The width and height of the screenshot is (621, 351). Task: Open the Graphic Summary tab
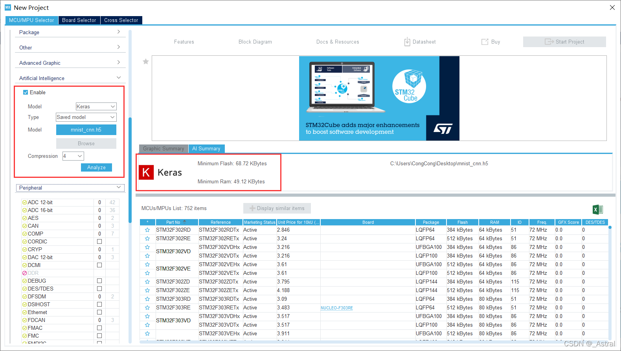pyautogui.click(x=164, y=148)
